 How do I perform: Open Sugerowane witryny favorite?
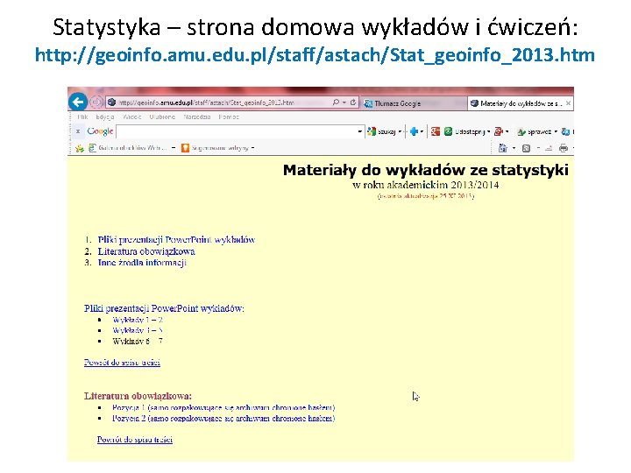215,148
